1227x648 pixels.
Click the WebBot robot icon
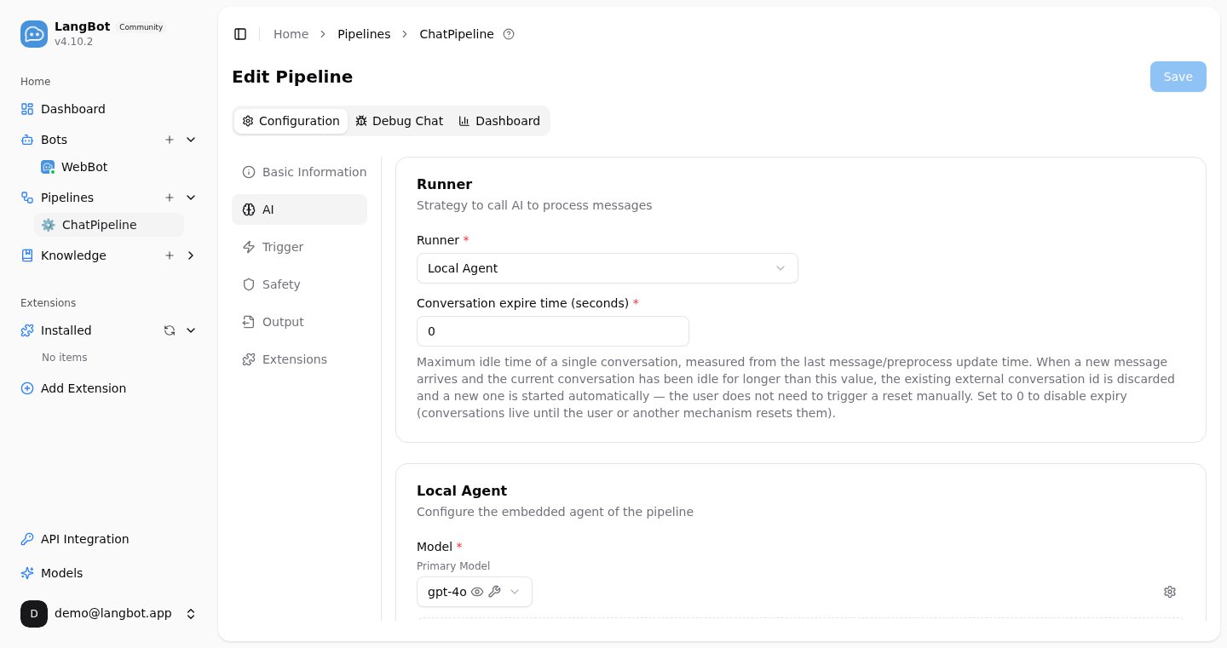(x=48, y=167)
